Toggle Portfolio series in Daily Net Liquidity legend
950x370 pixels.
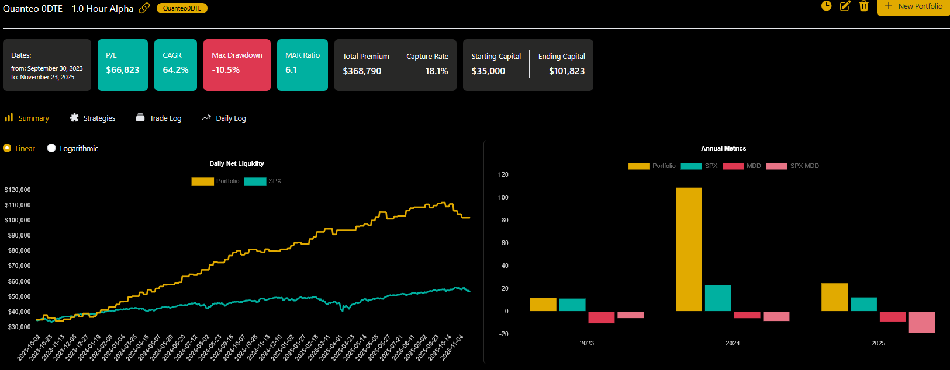(202, 181)
